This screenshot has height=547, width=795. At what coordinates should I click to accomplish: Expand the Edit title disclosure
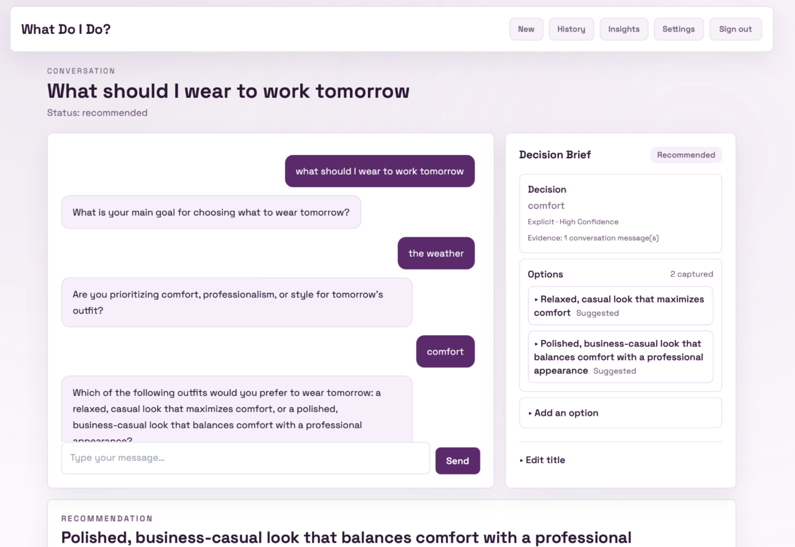pyautogui.click(x=542, y=460)
